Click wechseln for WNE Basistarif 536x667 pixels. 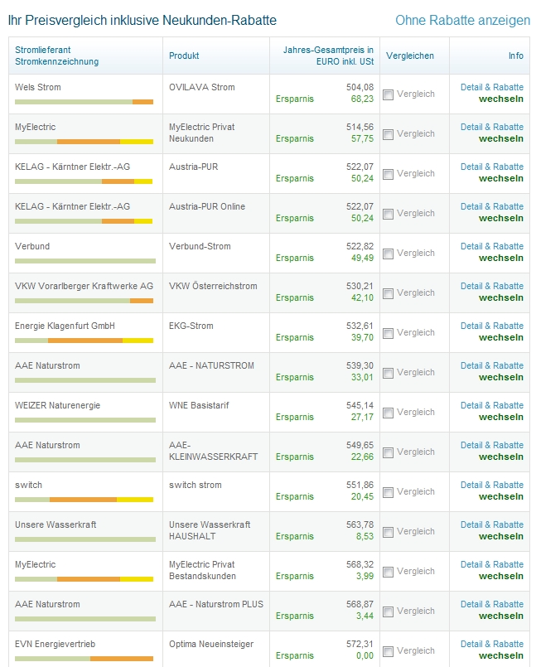(x=500, y=417)
